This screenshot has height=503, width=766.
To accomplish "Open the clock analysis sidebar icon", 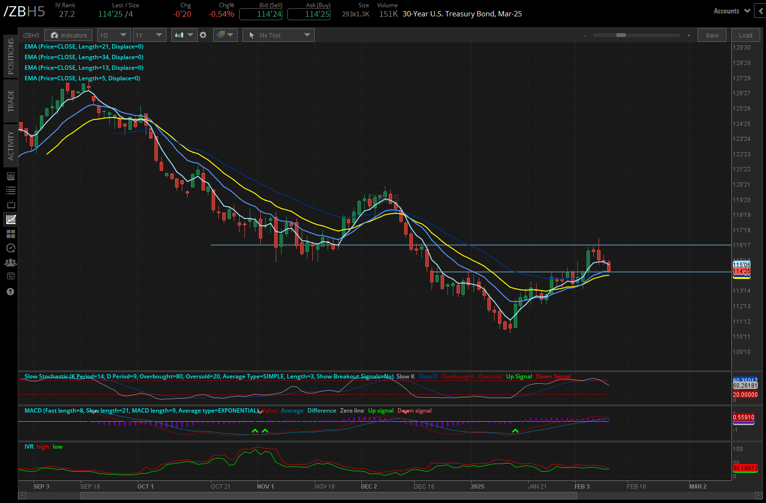I will click(11, 248).
